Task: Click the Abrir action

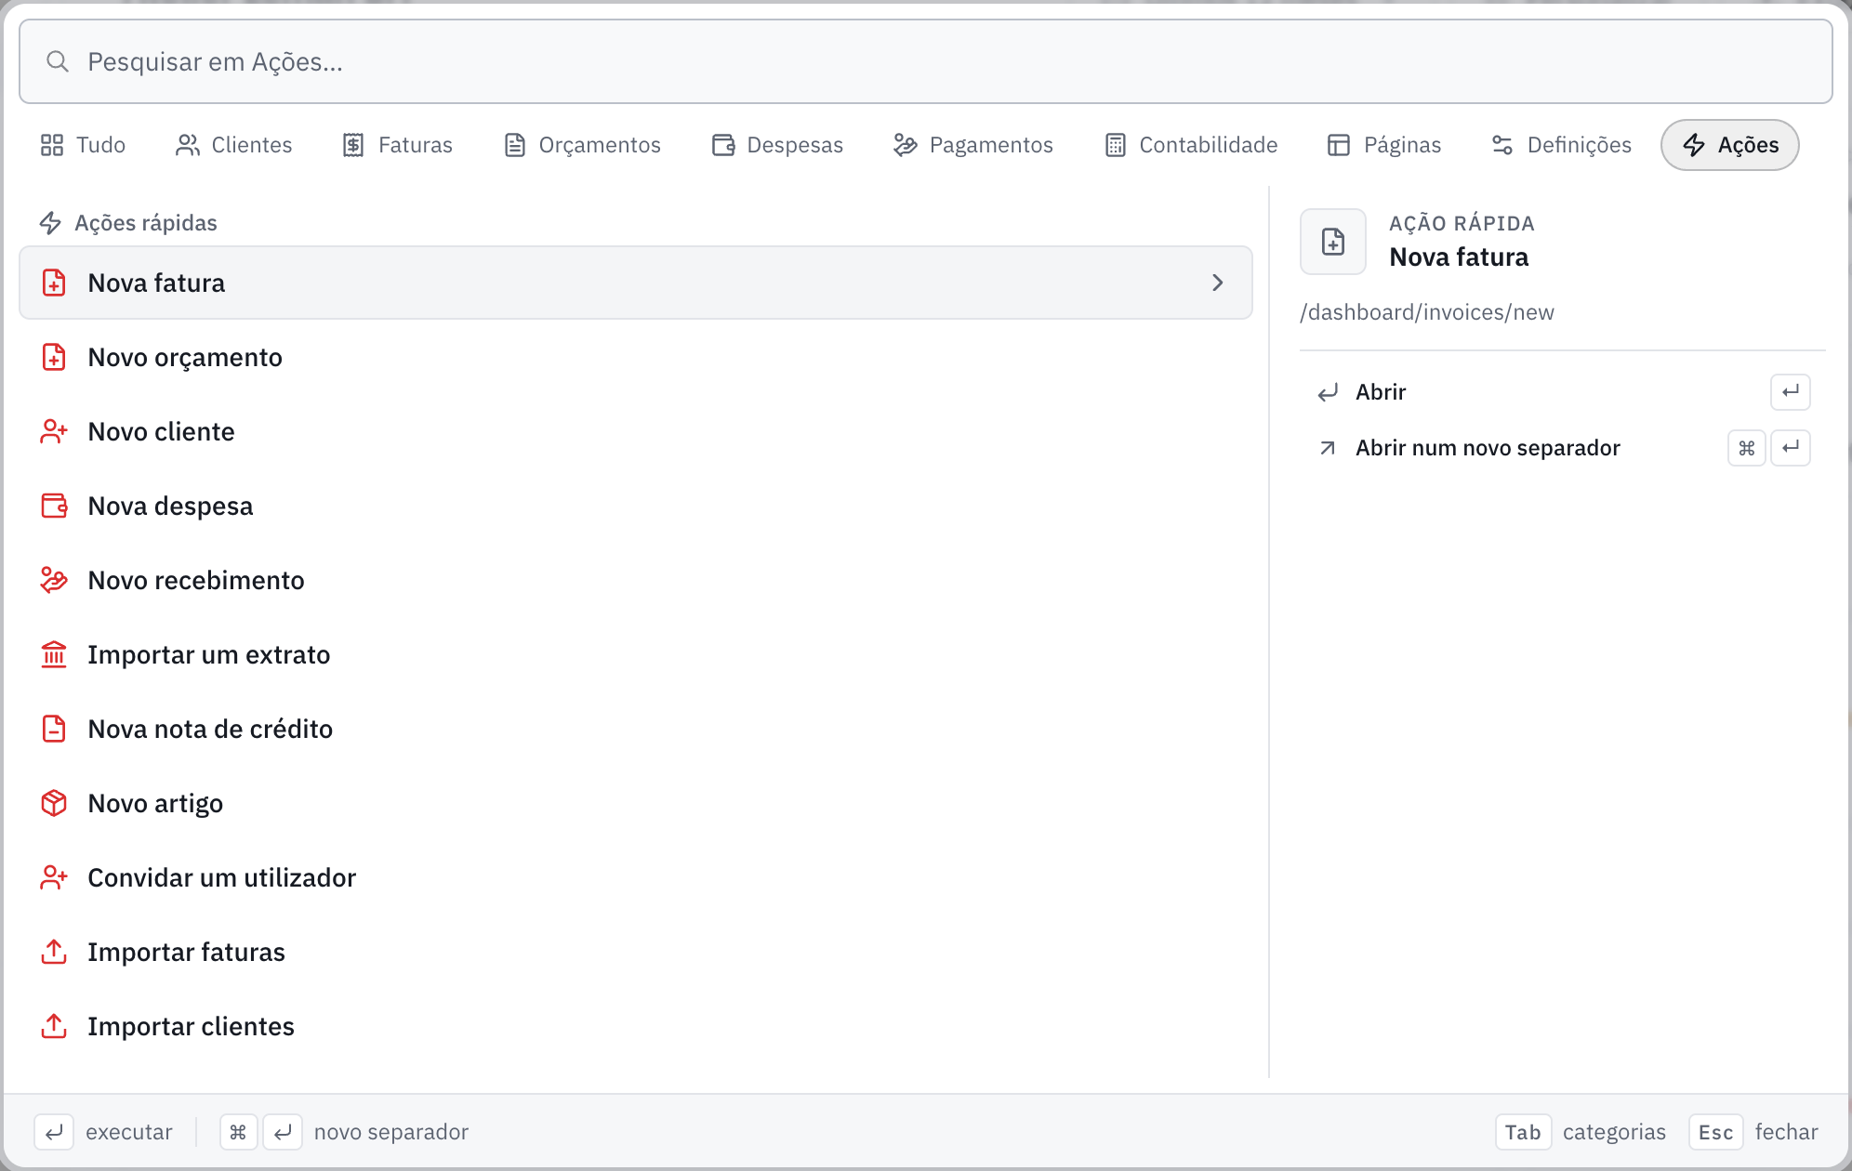Action: [1562, 392]
